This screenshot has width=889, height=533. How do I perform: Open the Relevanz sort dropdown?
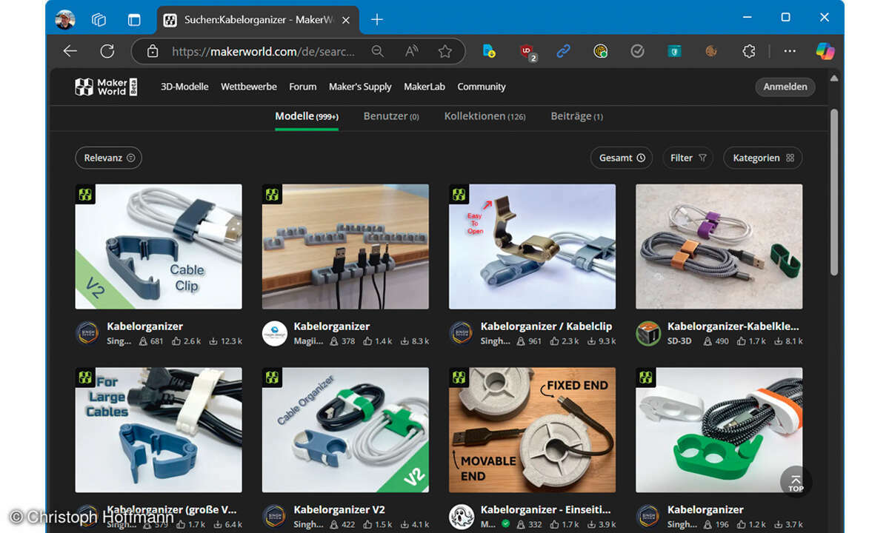click(108, 158)
